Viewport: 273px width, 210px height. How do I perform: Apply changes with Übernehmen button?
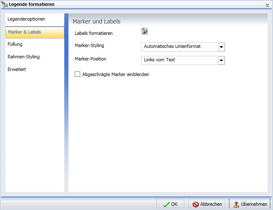250,204
